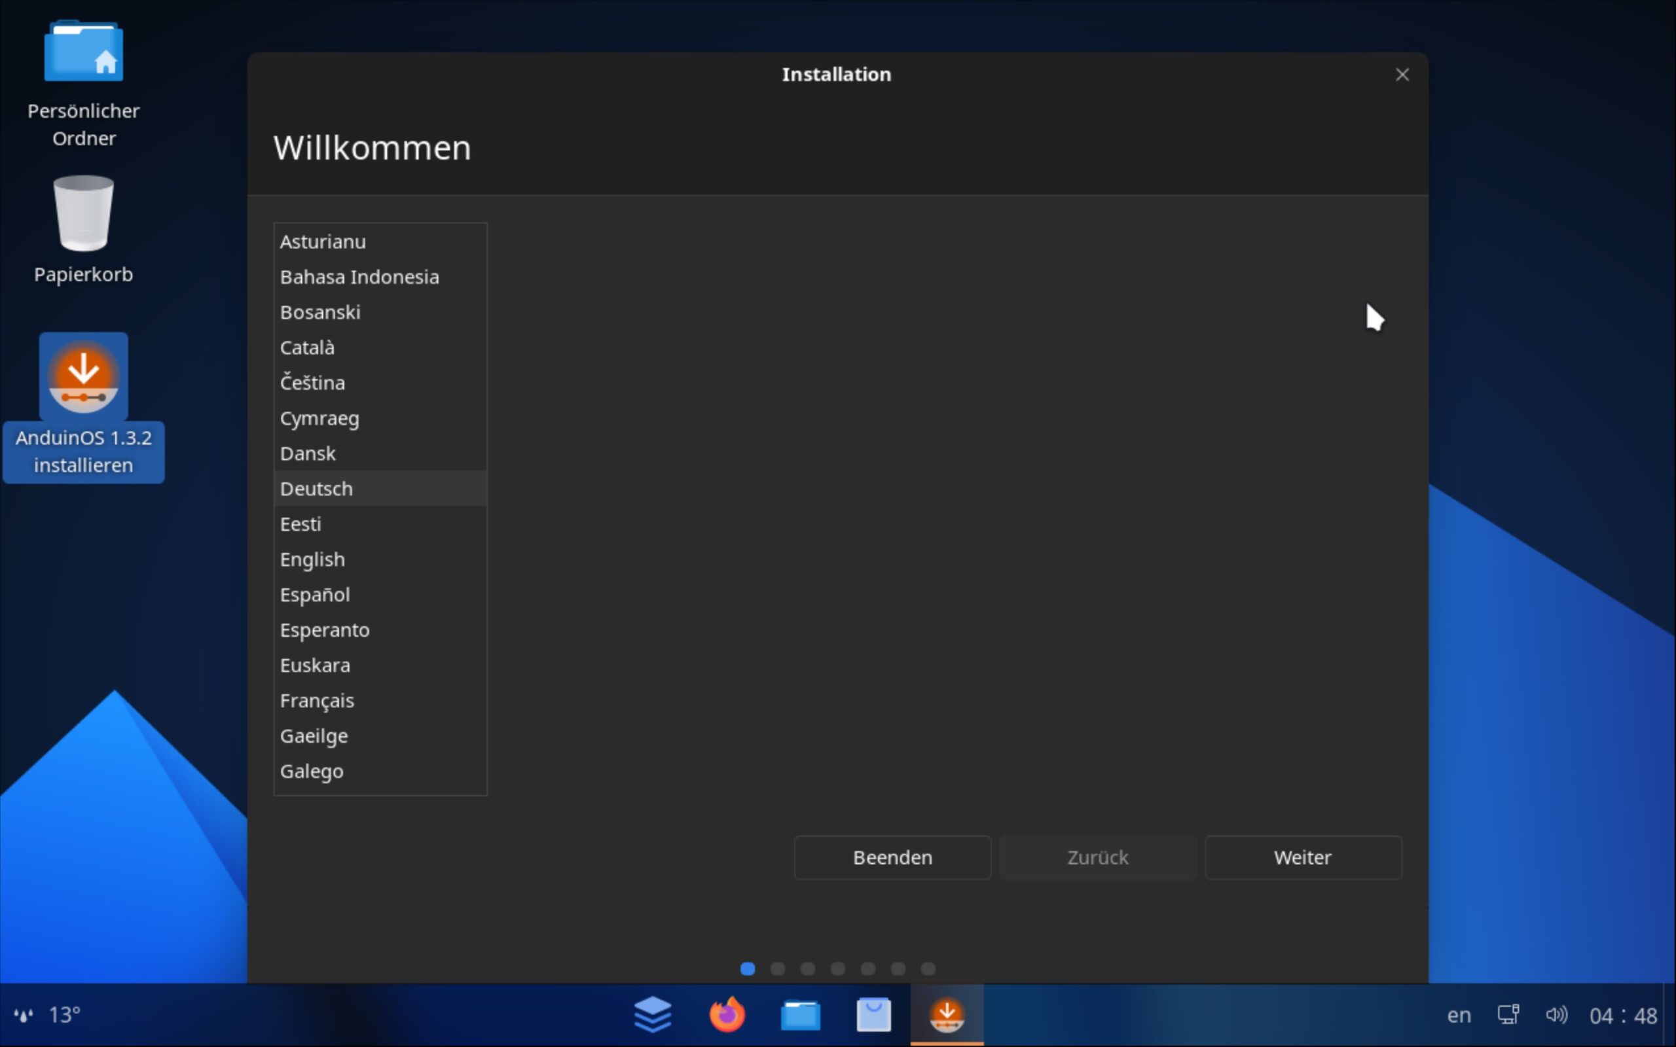Select Català language
1676x1047 pixels.
381,347
